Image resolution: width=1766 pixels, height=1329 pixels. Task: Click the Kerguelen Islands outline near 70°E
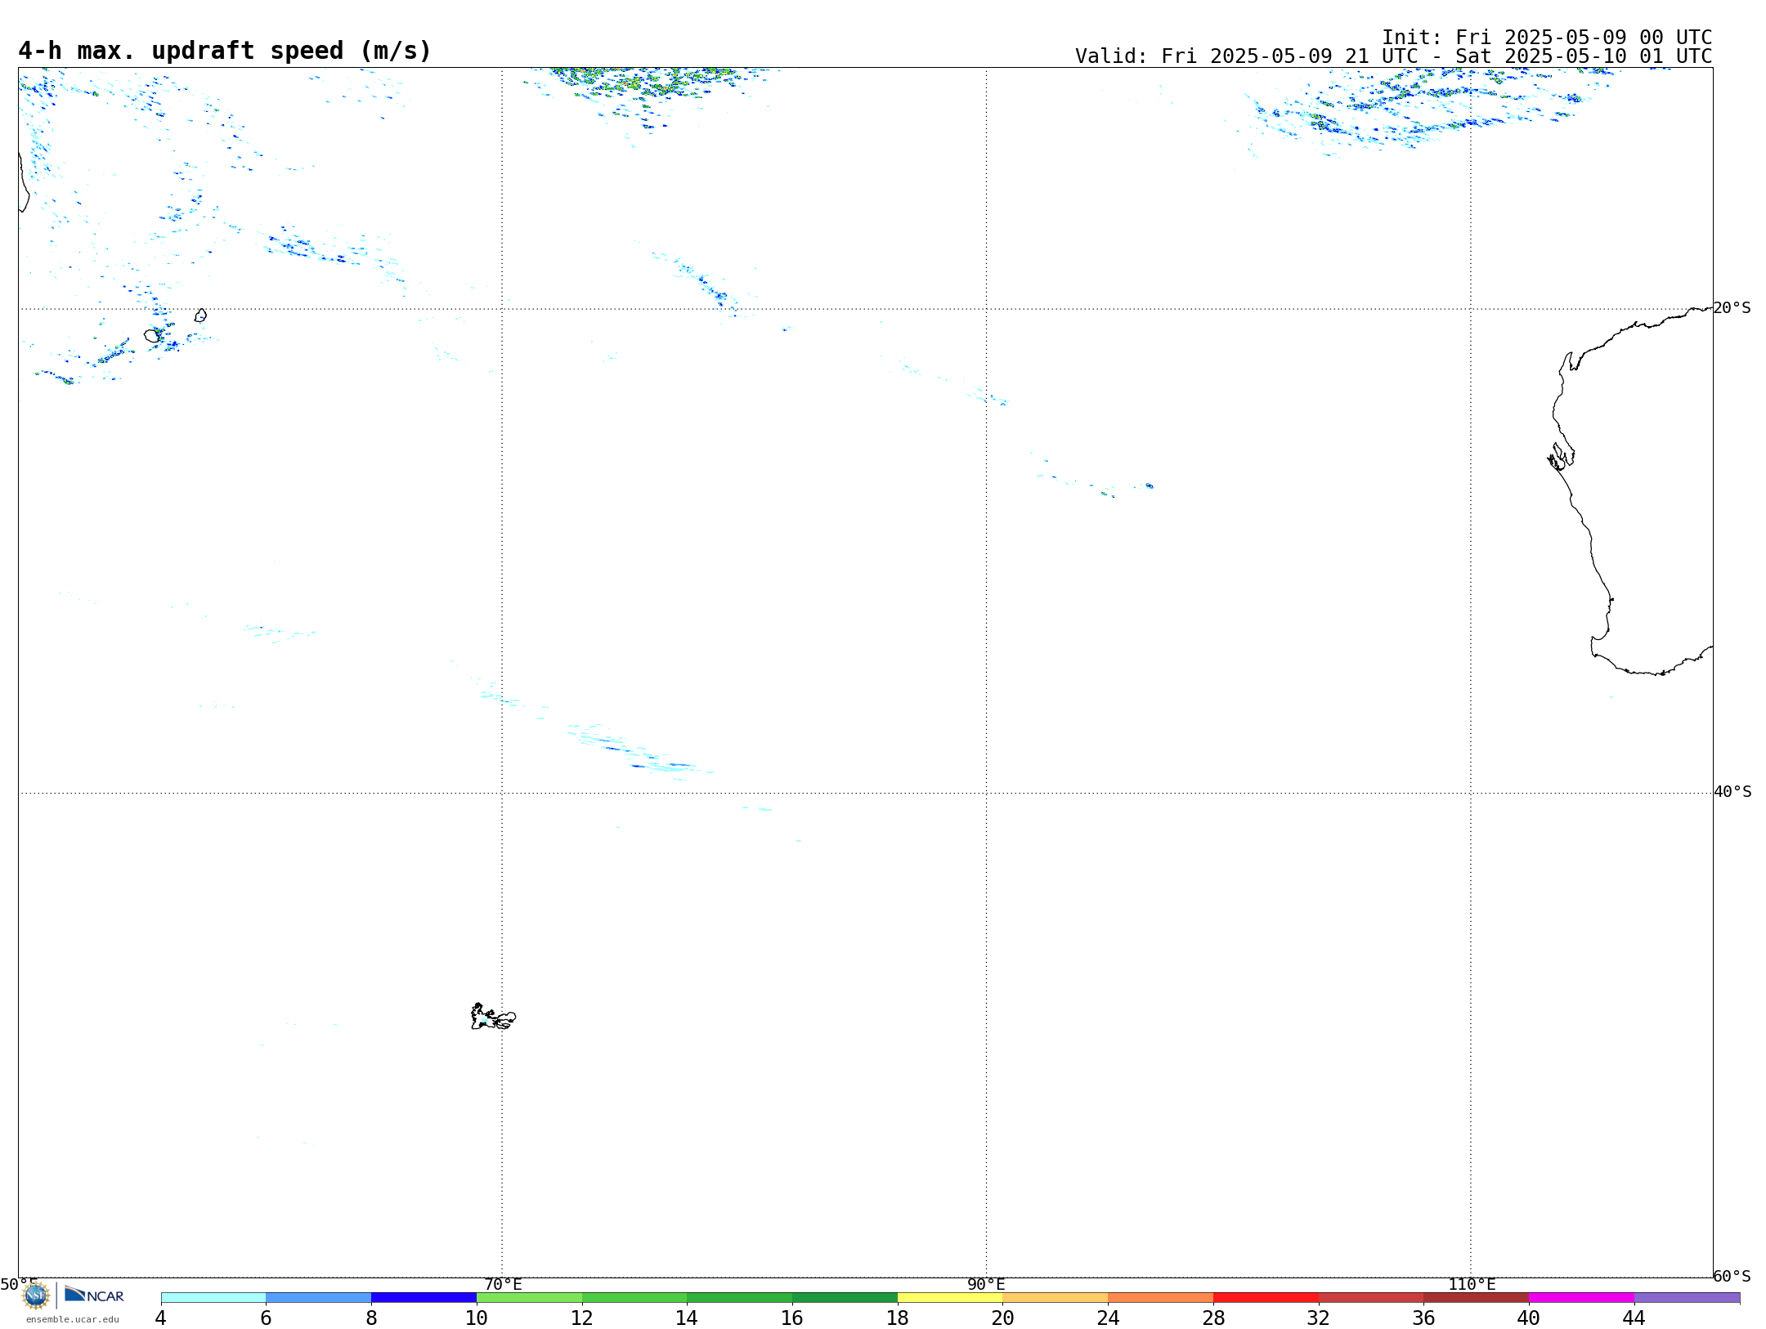493,1017
